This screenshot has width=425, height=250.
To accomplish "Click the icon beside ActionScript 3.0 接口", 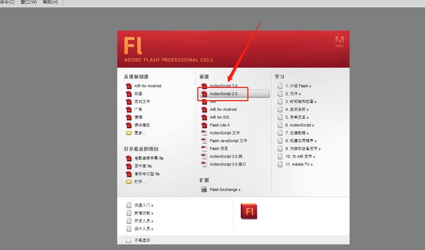I will click(x=204, y=164).
